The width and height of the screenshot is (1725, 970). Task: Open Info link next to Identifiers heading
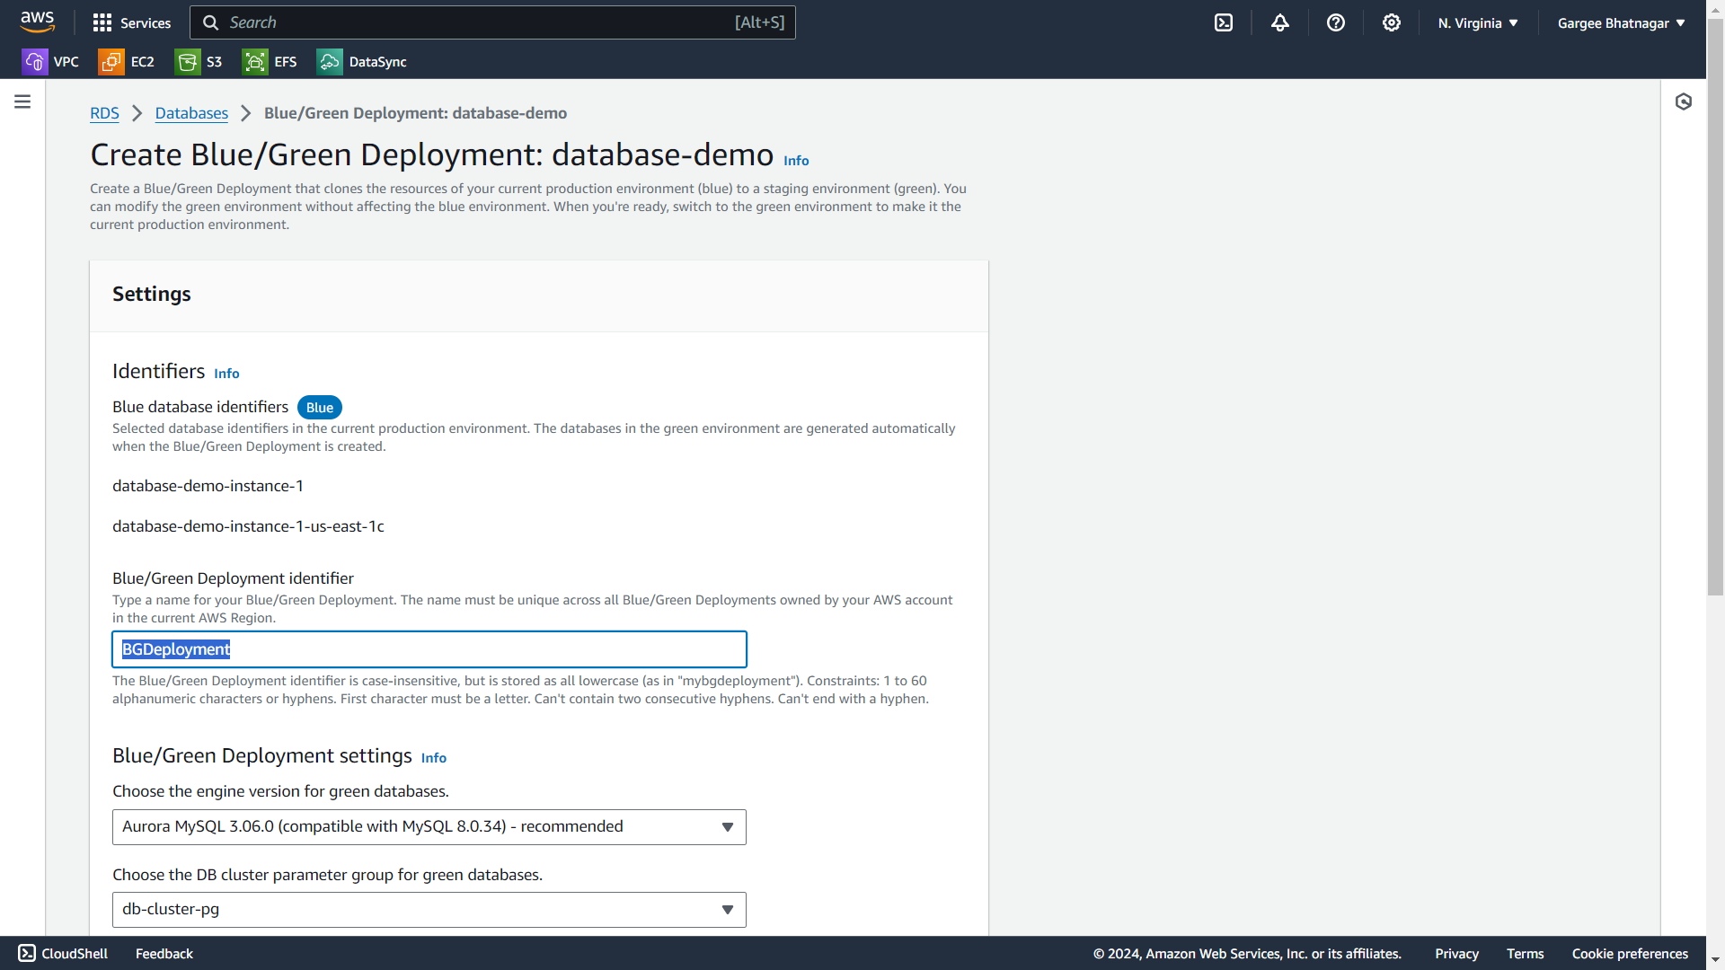(226, 374)
